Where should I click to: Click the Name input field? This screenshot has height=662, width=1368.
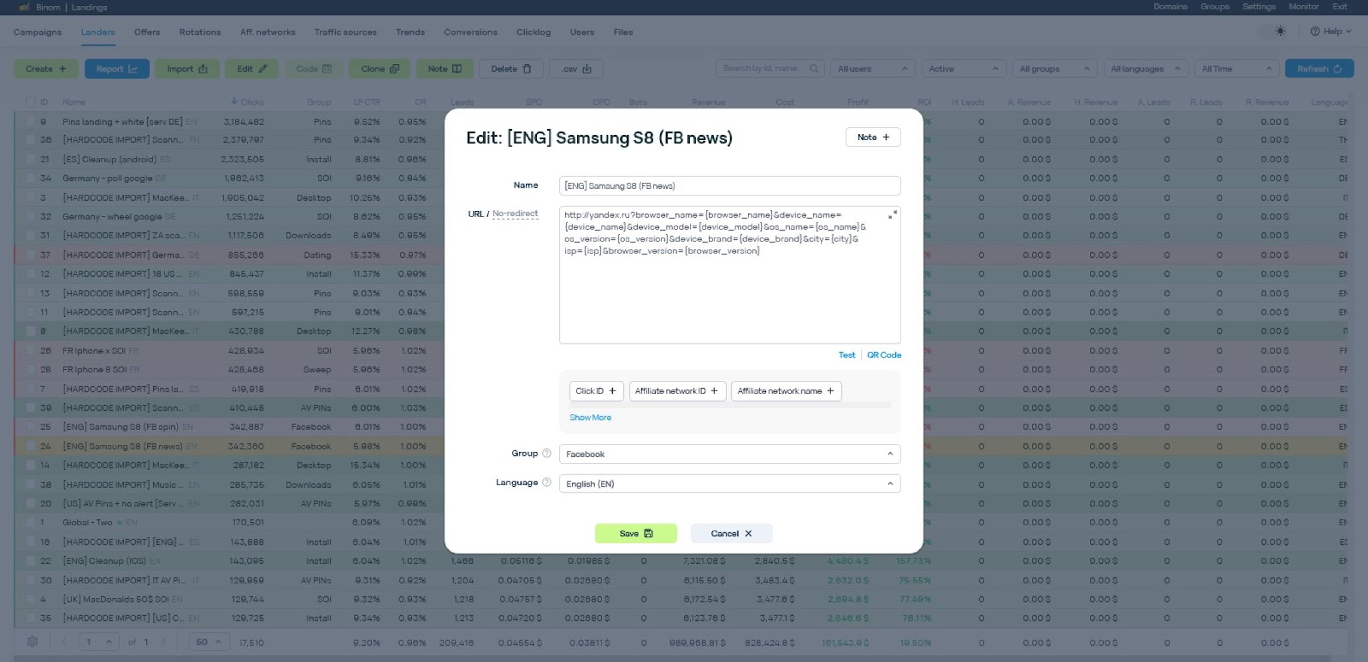(729, 185)
